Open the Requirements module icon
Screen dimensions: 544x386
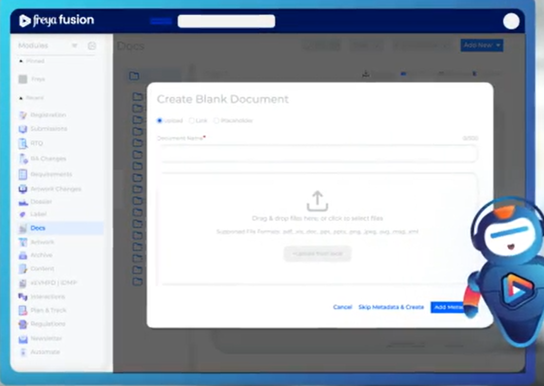coord(23,174)
